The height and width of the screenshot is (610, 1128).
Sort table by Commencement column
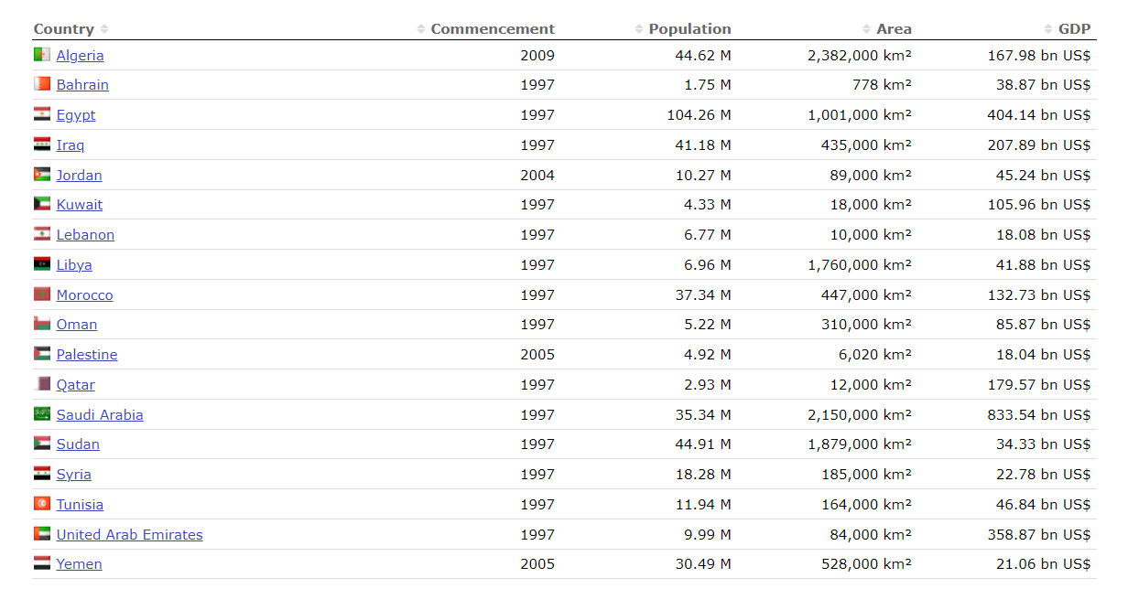click(492, 29)
